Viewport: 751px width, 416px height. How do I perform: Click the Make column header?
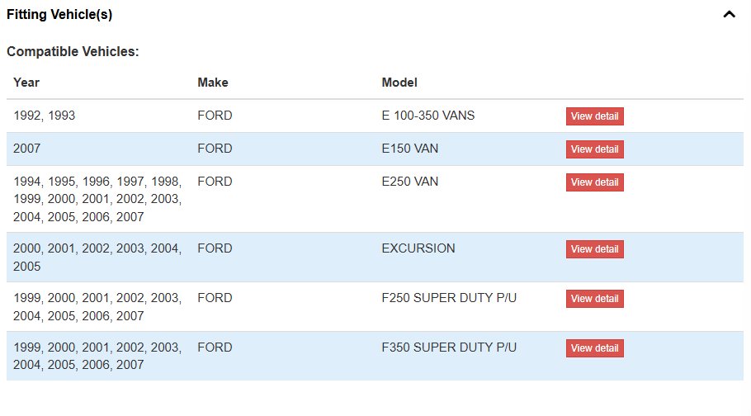pos(213,83)
